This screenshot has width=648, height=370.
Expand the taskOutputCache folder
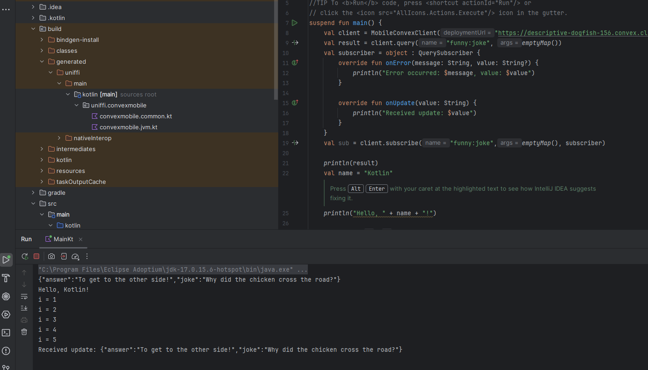tap(41, 182)
